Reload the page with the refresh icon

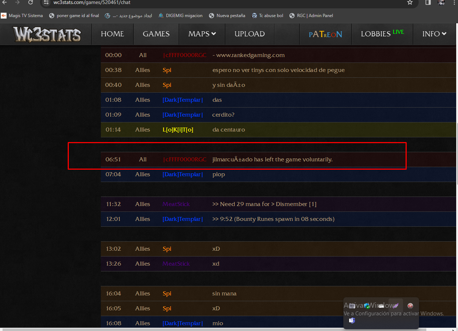coord(31,2)
